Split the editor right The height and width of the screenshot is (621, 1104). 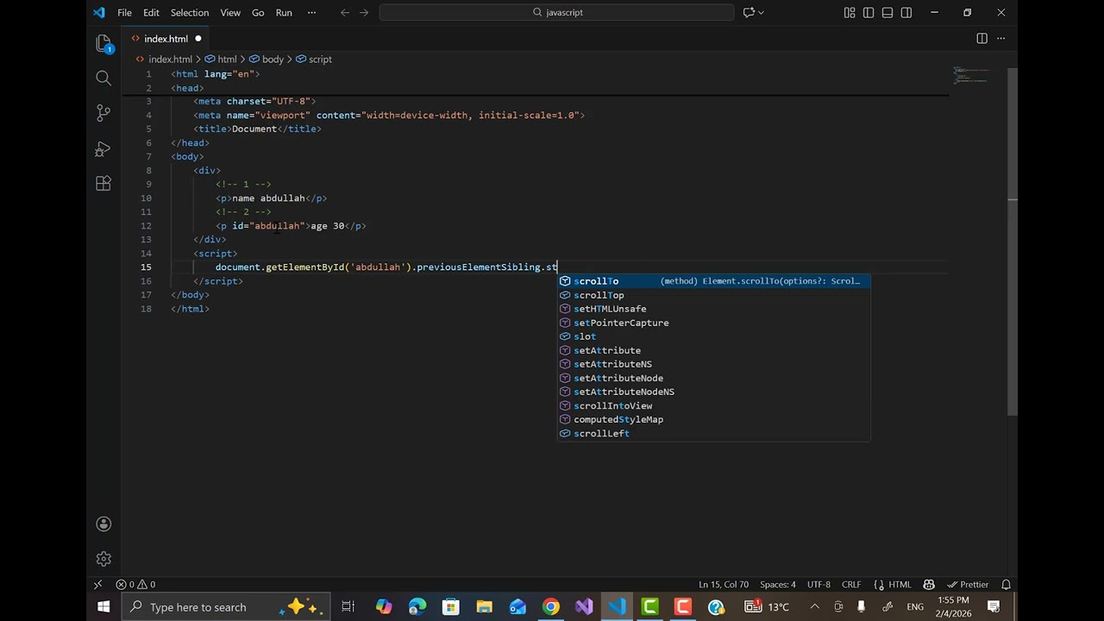point(982,38)
